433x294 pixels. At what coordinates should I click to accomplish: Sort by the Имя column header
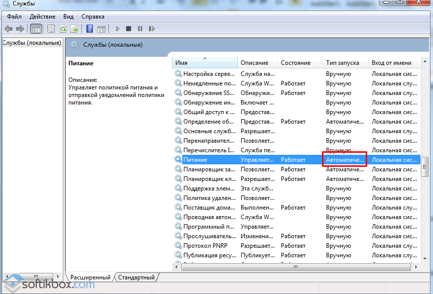point(205,63)
